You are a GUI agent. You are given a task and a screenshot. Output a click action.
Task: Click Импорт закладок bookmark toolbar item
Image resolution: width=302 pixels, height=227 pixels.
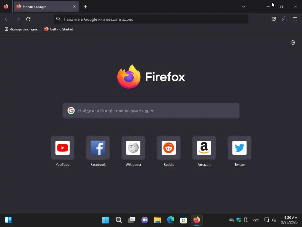(x=22, y=29)
